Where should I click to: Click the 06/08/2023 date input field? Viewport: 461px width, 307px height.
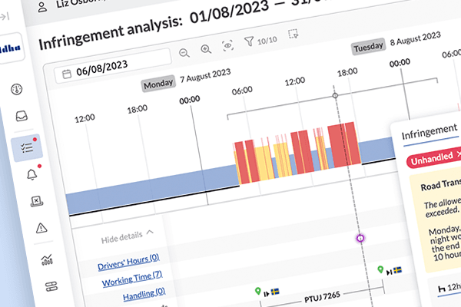[x=111, y=73]
